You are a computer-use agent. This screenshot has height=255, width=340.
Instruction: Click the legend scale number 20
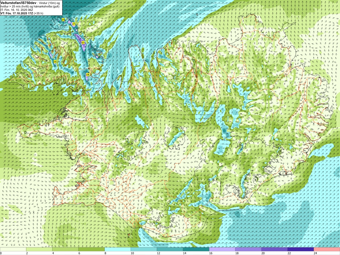click(263, 253)
